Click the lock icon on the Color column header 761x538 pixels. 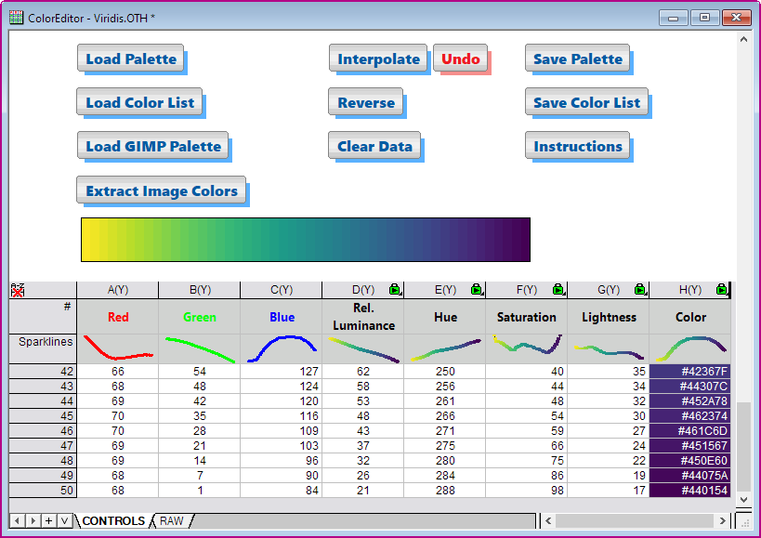click(722, 289)
